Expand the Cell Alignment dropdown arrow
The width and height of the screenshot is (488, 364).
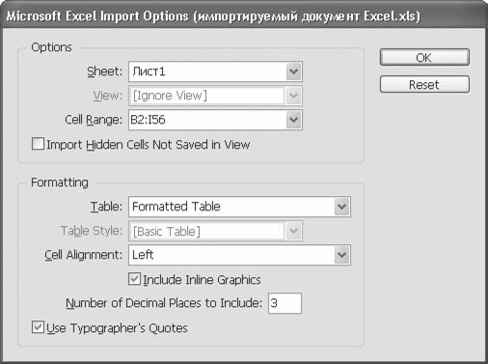(341, 255)
